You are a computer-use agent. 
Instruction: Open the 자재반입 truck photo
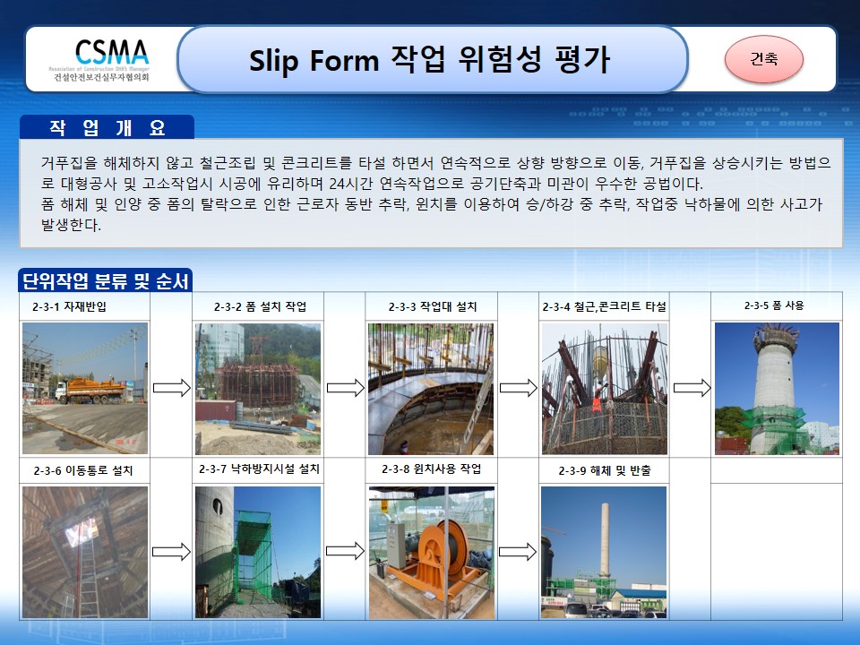tap(85, 388)
